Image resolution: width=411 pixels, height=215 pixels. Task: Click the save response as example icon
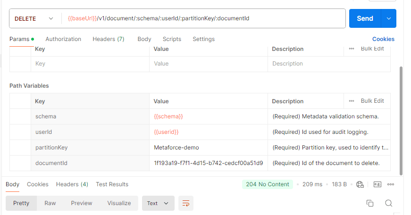[377, 184]
